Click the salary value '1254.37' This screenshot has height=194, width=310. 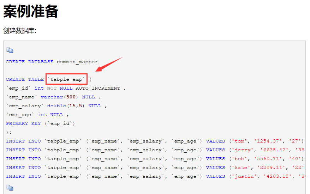[269, 141]
